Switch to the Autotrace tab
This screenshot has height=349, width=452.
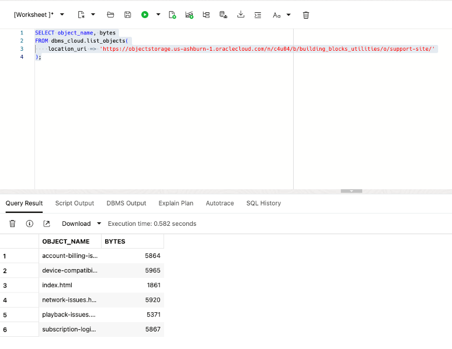220,203
